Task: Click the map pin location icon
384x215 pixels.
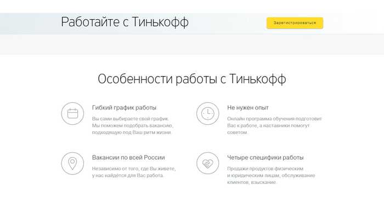Action: pos(72,163)
